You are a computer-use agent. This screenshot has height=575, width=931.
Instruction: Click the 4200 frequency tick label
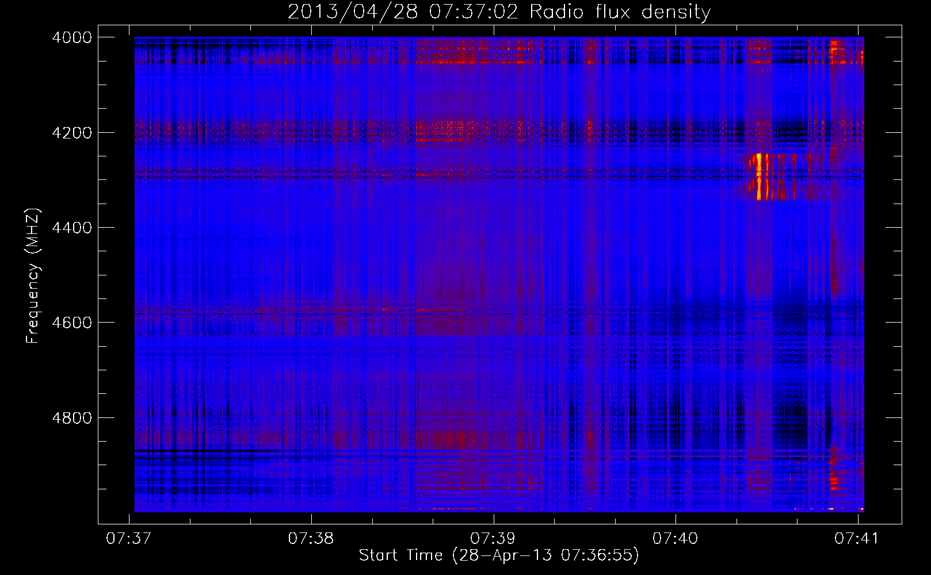(x=72, y=133)
